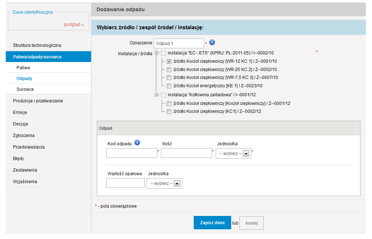Check źródło Kocioł ciepłowniczy KC1 Z--0002/12

(169, 112)
